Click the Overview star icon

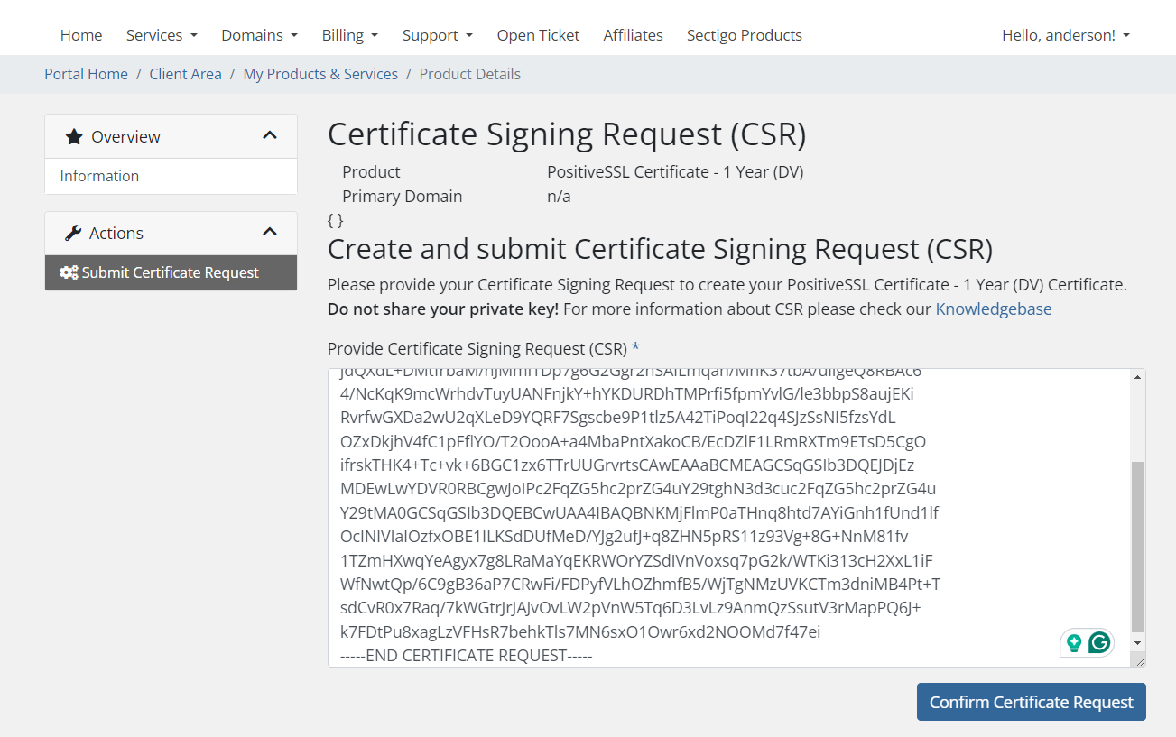(x=74, y=136)
